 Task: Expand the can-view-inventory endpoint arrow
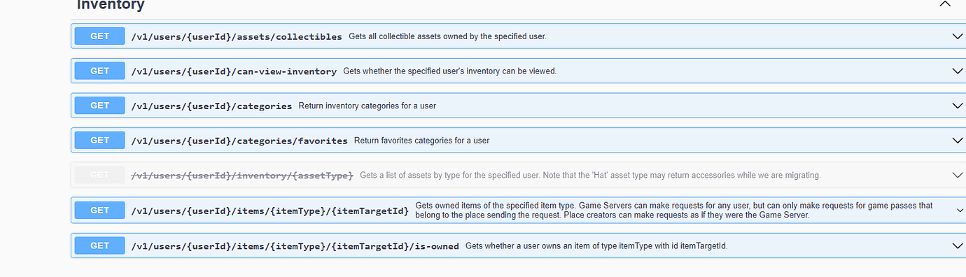point(958,71)
